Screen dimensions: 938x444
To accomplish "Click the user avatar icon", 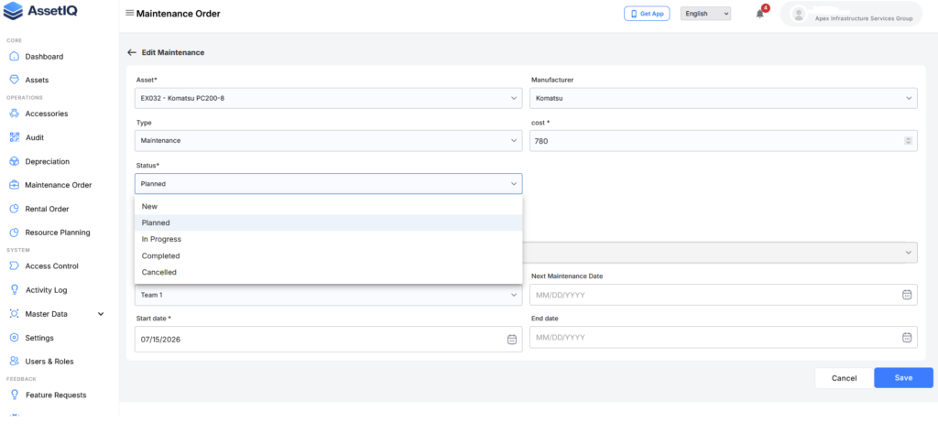I will coord(798,14).
